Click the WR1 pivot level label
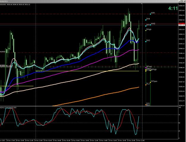The width and height of the screenshot is (186, 142). coord(153,13)
